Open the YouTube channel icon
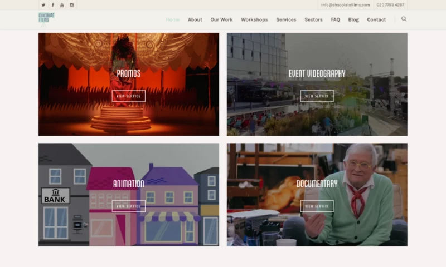Screen dimensions: 446x267 point(62,5)
